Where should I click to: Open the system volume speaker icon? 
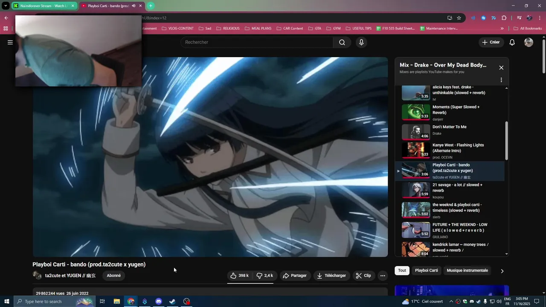point(499,301)
